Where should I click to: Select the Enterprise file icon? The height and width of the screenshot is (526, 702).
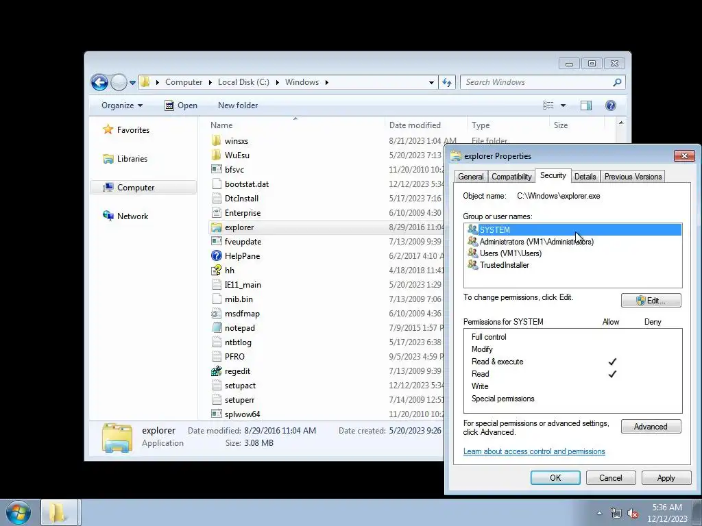point(216,213)
